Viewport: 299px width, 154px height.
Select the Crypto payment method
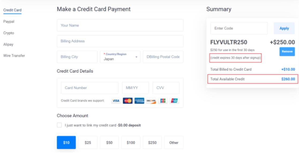(9, 33)
